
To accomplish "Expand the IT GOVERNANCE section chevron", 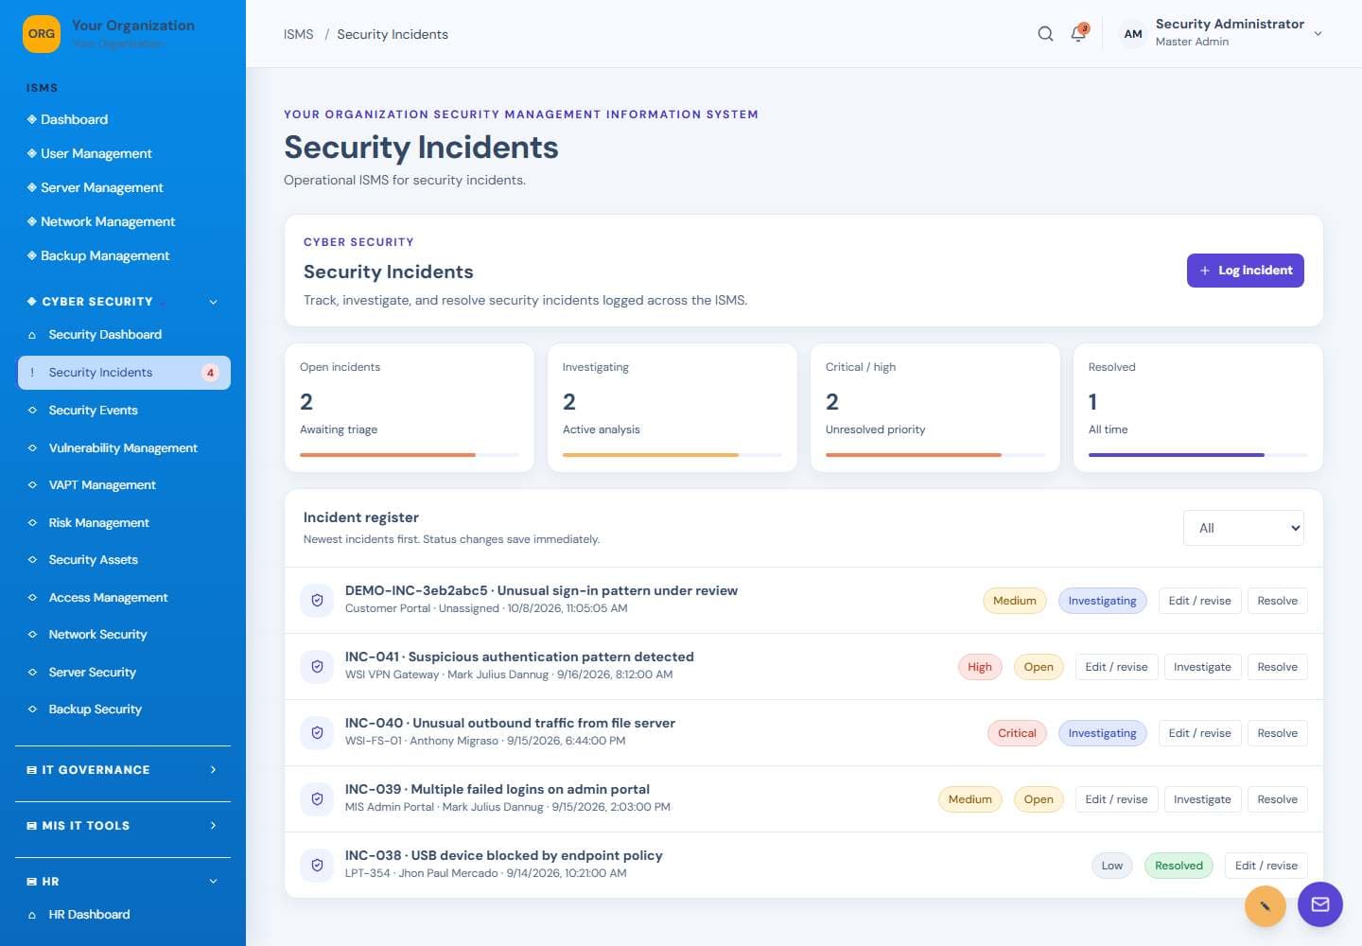I will (213, 770).
